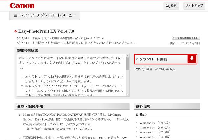Image resolution: width=208 pixels, height=140 pixels.
Task: Click the Internet Explorer workaround text
Action: pyautogui.click(x=59, y=129)
